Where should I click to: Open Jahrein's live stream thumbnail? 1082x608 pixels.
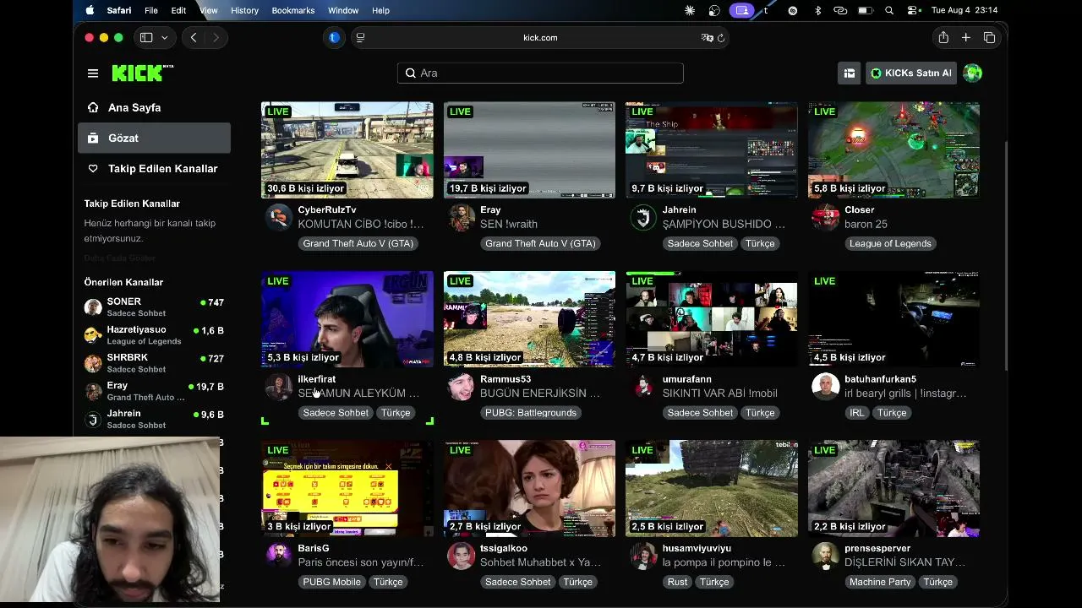tap(712, 150)
